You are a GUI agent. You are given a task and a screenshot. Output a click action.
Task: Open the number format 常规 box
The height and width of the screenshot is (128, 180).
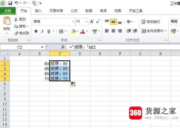click(175, 22)
